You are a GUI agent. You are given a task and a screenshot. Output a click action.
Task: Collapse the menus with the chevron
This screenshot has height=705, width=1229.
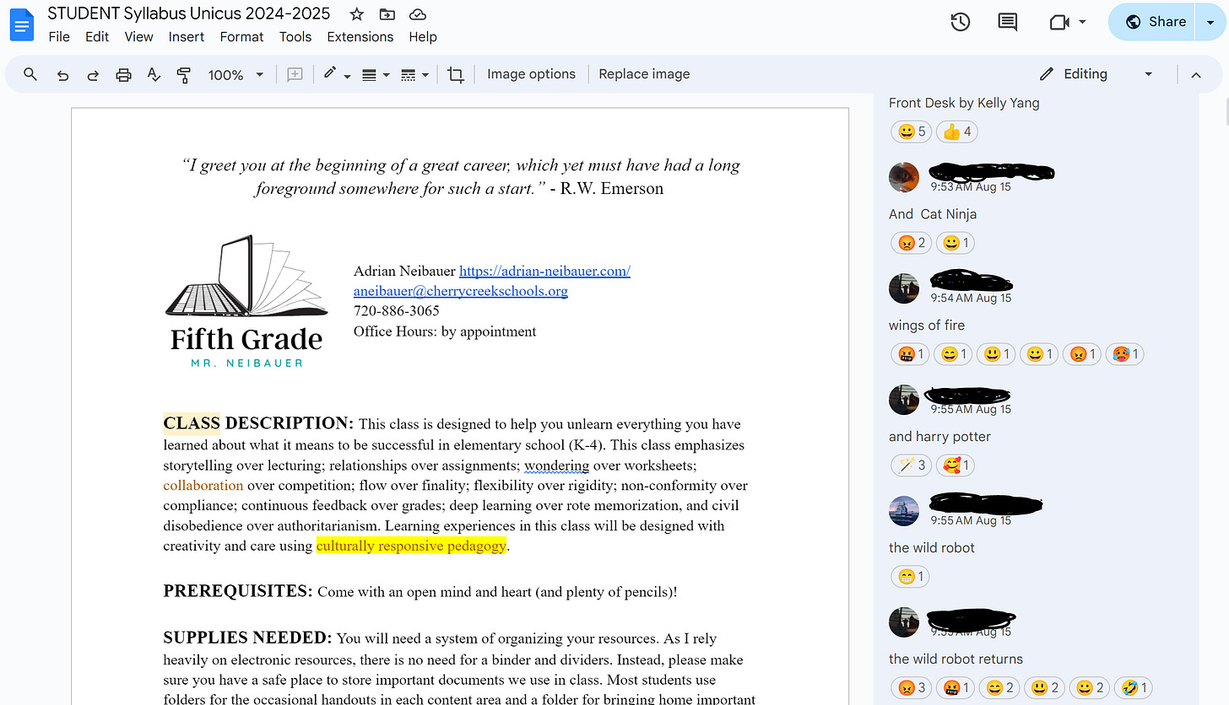1195,74
